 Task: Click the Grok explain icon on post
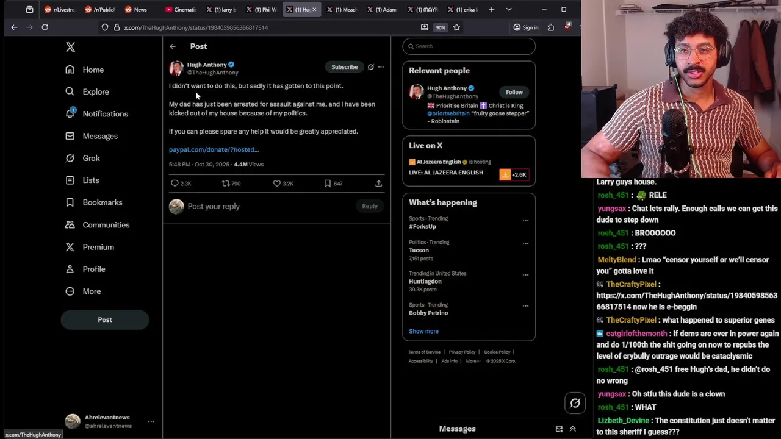click(370, 67)
